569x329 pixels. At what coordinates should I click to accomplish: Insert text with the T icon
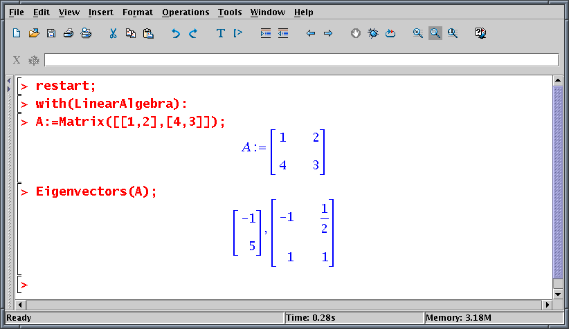pyautogui.click(x=221, y=33)
